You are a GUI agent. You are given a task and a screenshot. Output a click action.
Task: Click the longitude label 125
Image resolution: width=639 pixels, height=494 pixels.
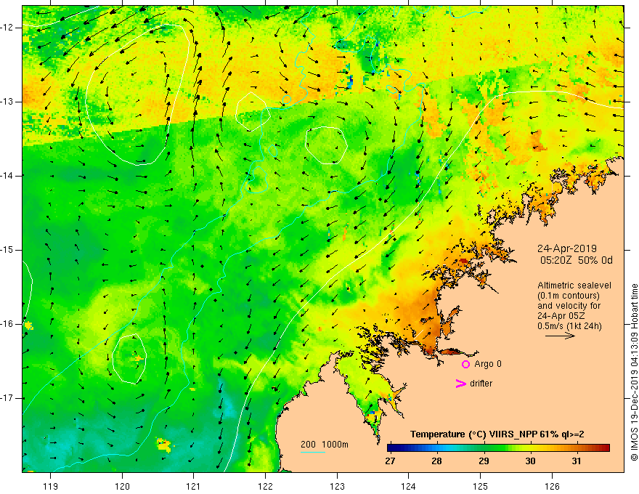(481, 486)
